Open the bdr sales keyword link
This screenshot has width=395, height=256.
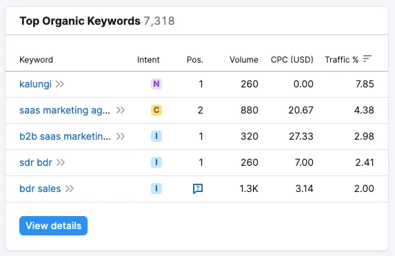[x=40, y=189]
